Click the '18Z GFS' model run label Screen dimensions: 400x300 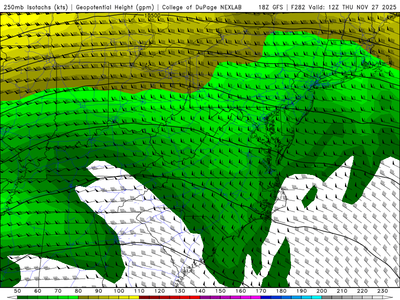tap(270, 7)
